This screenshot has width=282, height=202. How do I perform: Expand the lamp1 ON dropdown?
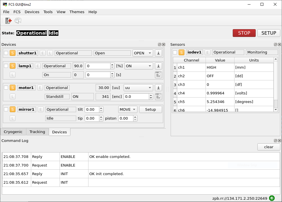click(x=139, y=66)
